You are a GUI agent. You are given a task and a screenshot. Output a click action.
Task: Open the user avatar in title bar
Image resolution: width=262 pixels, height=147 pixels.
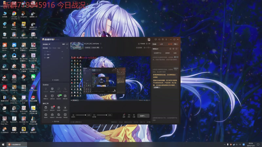tap(149, 40)
